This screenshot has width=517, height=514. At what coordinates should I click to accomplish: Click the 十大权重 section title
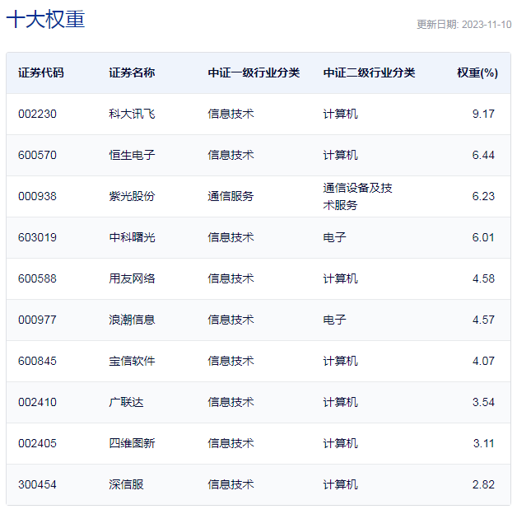coord(46,21)
